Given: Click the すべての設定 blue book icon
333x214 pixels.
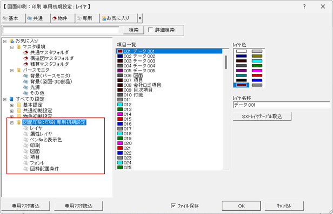Looking at the screenshot, I should point(12,99).
